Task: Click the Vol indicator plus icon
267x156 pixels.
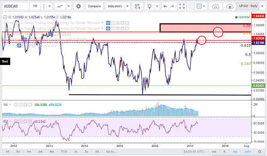Action: [25, 105]
